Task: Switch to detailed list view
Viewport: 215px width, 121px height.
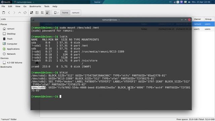Action: [48, 13]
